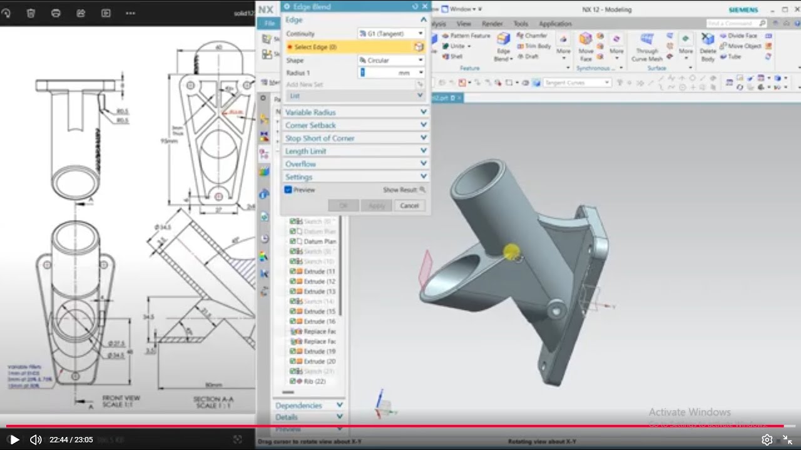Select the Divide Face tool
The width and height of the screenshot is (801, 450).
(738, 36)
